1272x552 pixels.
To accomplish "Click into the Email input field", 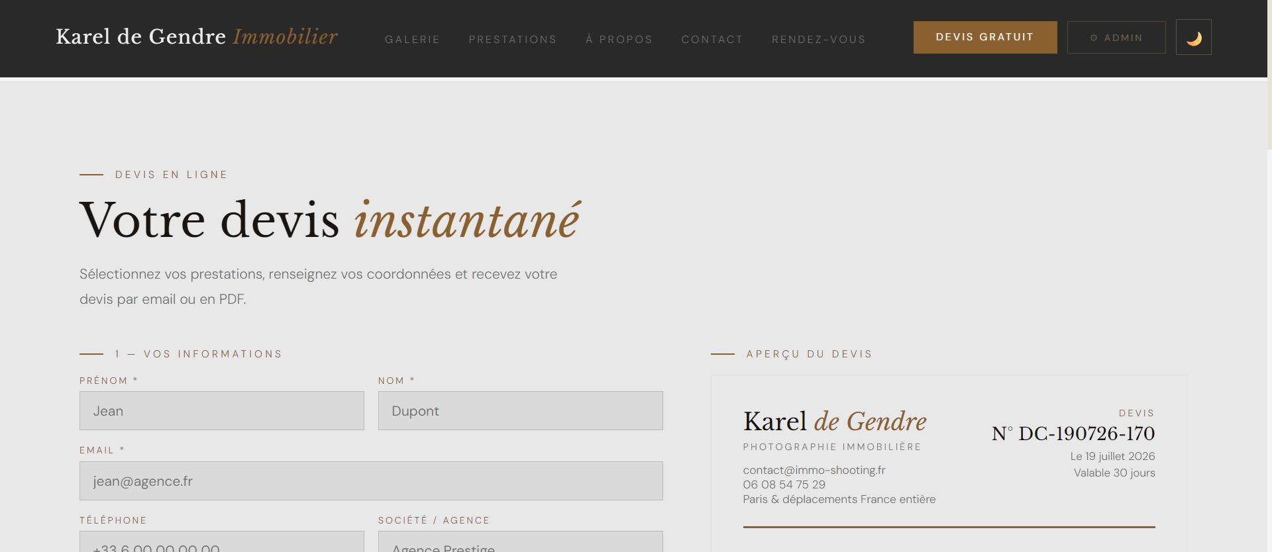I will pyautogui.click(x=371, y=481).
